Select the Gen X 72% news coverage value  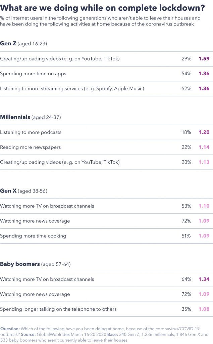186,221
